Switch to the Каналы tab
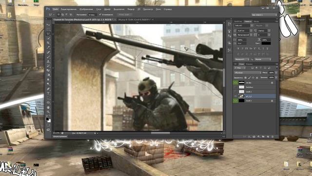Viewport: 312px width, 176px height. point(249,64)
